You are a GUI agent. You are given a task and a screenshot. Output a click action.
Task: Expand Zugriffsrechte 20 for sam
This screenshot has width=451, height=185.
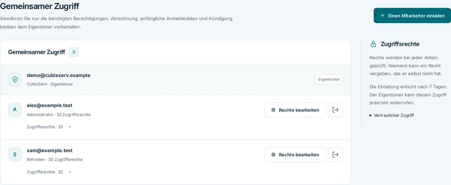point(49,172)
